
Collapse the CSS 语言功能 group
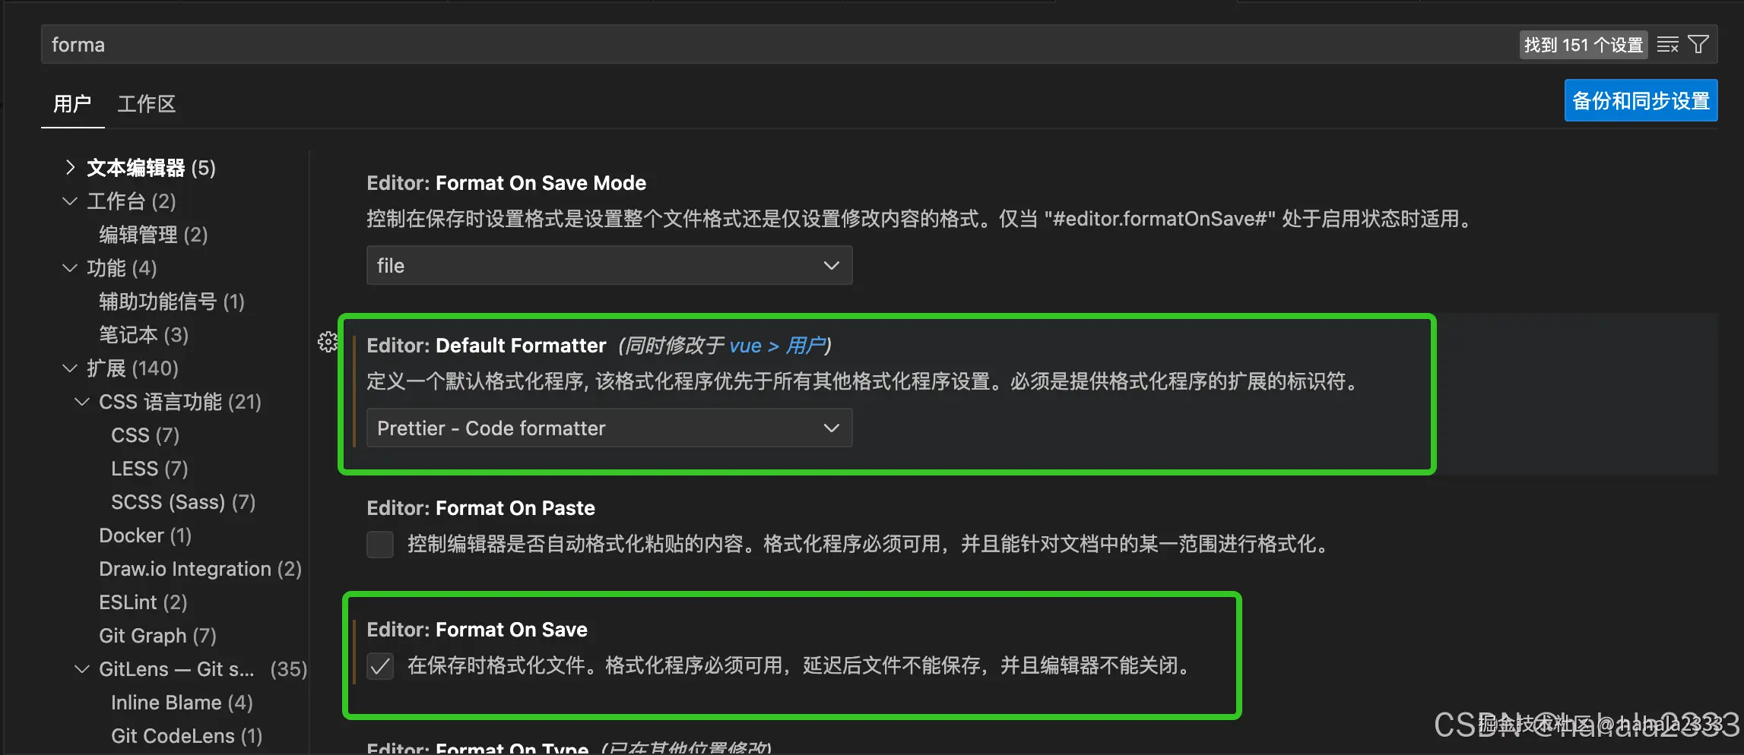[81, 402]
